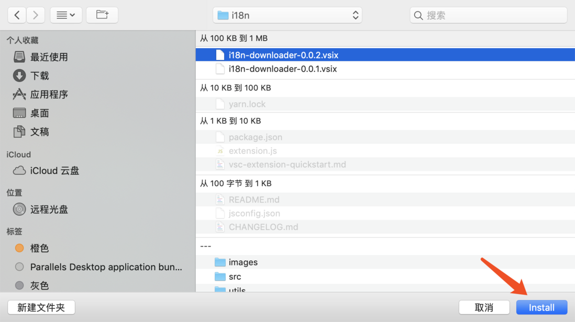Click the document icon beside CHANGELOG.md

click(220, 227)
